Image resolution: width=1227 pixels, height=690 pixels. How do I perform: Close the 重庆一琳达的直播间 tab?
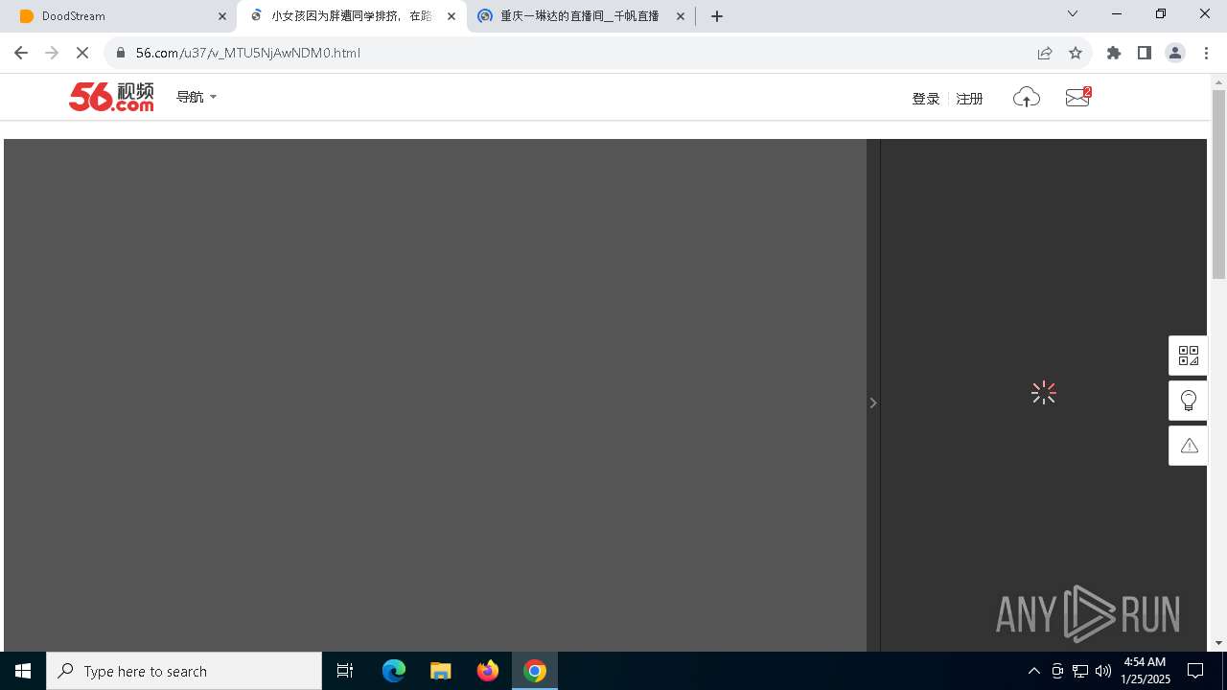click(x=681, y=16)
